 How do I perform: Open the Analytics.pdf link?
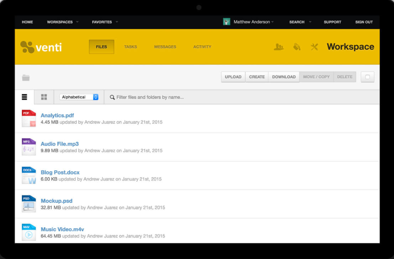tap(57, 116)
